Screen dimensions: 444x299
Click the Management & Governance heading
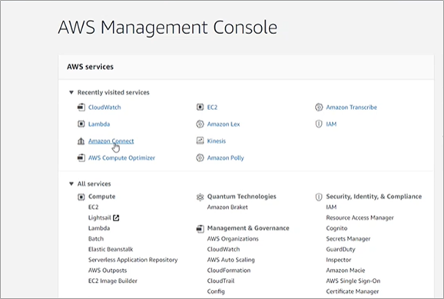pos(248,228)
